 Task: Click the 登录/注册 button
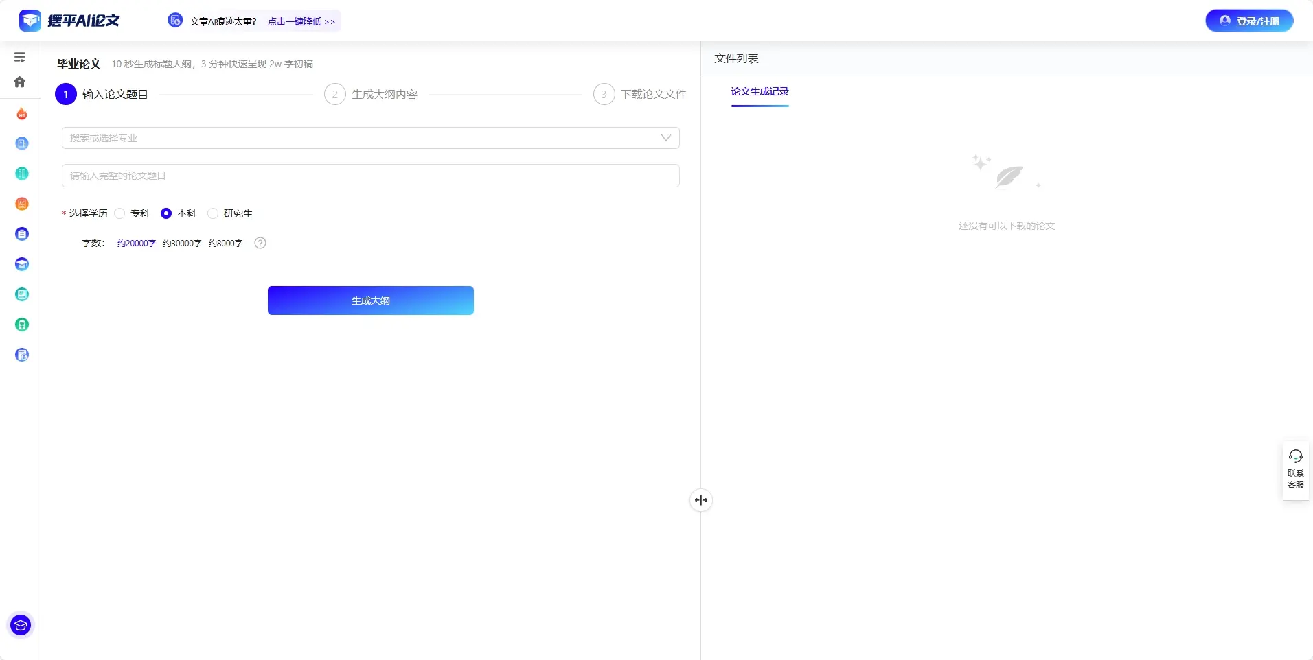pyautogui.click(x=1249, y=21)
